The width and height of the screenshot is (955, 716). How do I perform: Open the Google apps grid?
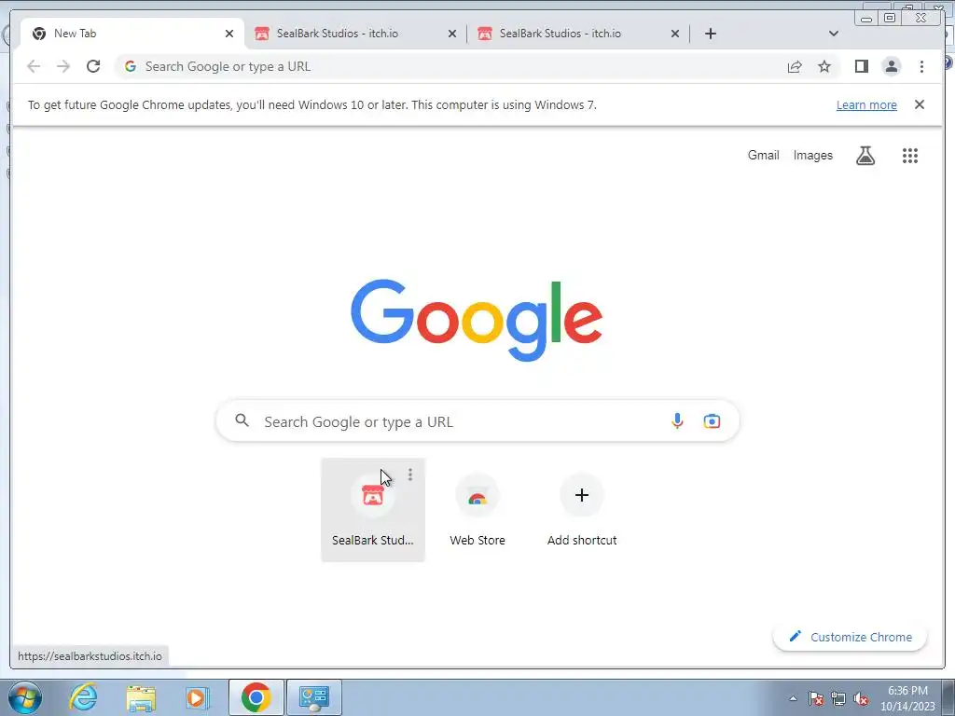pos(910,156)
